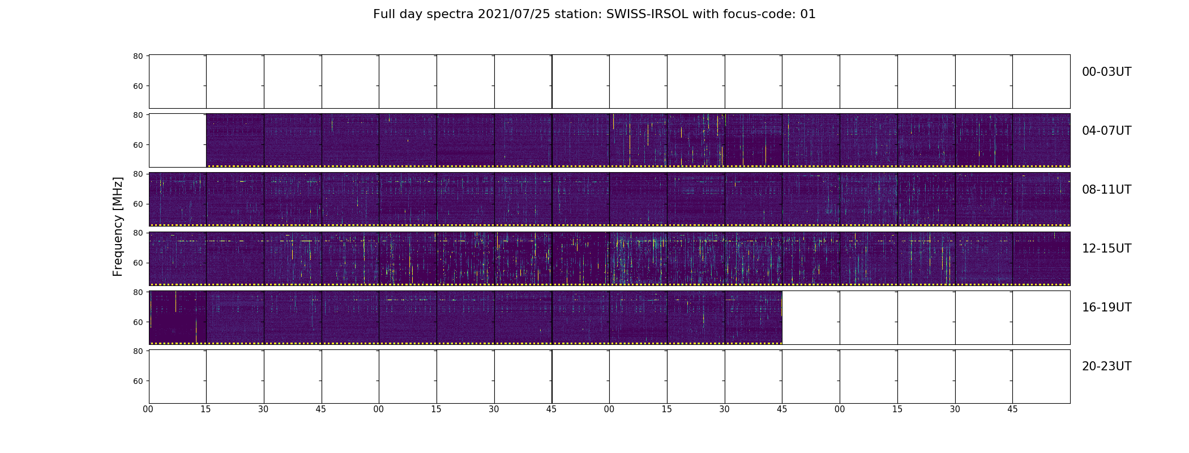Select the 60 tick of the 20-23UT row

coord(138,381)
